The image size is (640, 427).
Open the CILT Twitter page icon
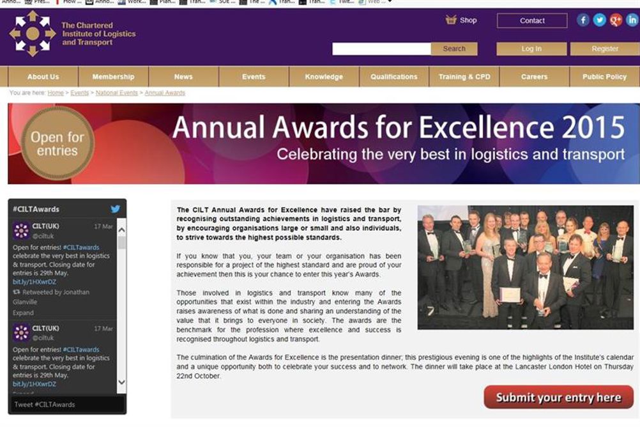[x=599, y=20]
